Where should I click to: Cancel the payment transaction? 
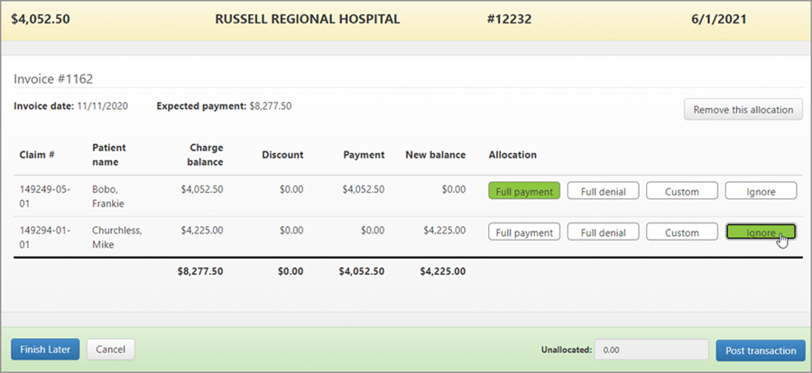coord(110,350)
